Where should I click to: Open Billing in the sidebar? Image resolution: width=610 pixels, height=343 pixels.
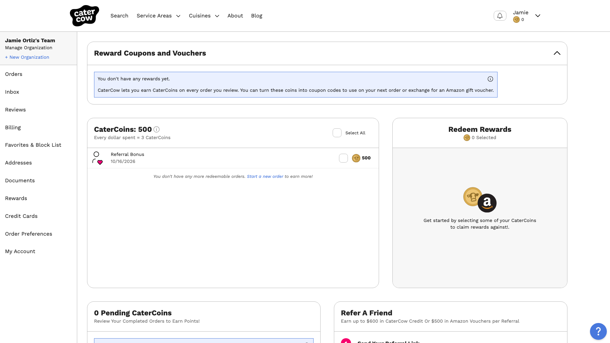(13, 127)
